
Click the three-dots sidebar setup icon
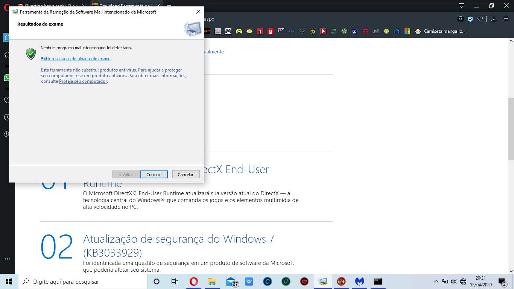pyautogui.click(x=7, y=259)
